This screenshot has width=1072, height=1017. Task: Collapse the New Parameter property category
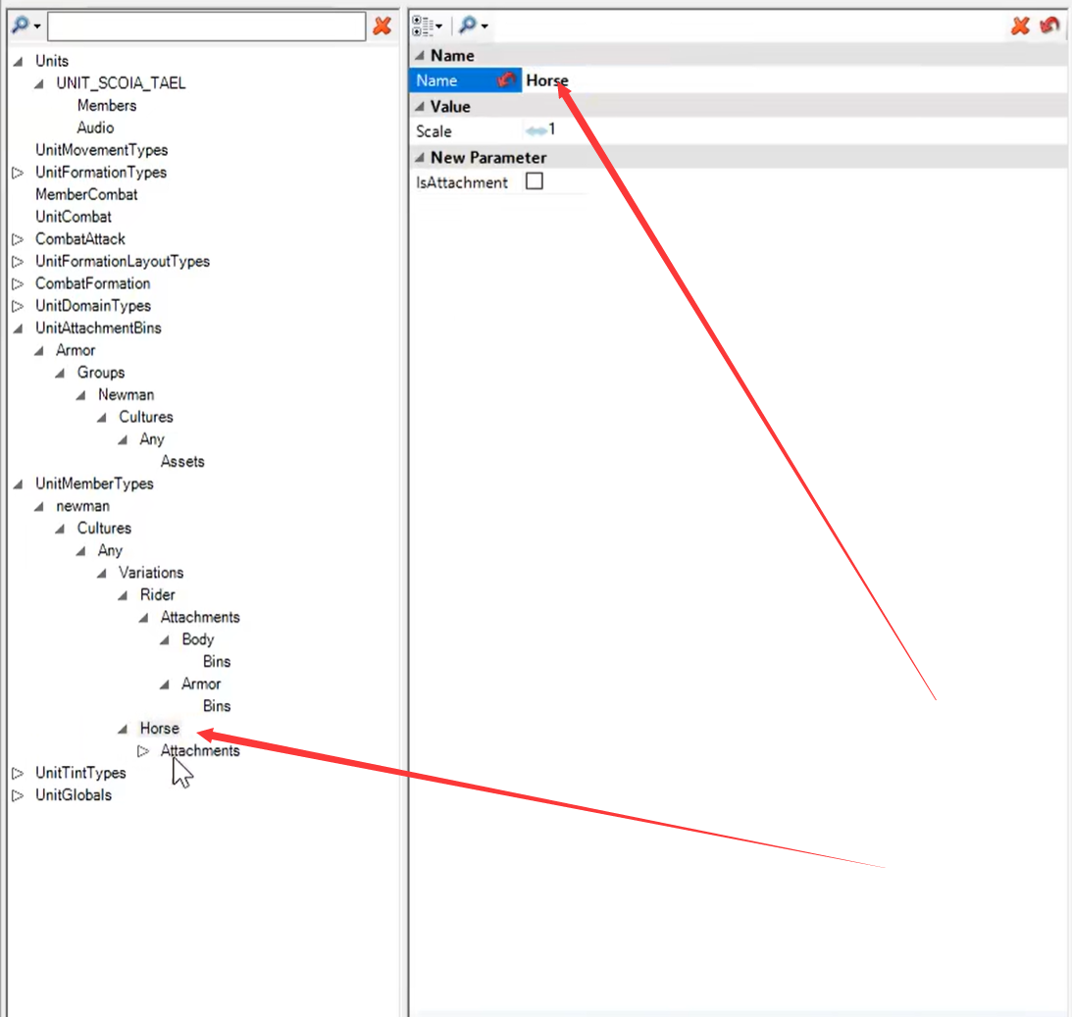(x=420, y=158)
